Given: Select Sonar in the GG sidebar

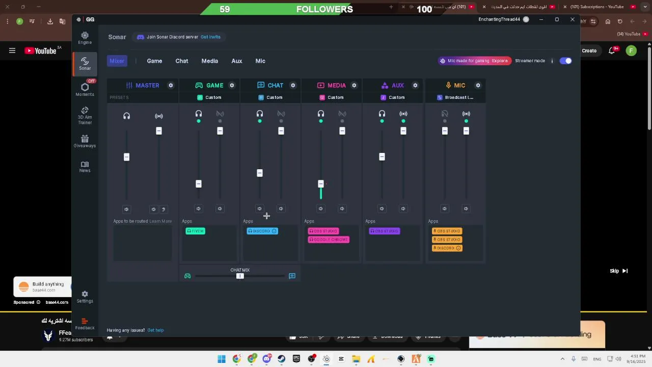Looking at the screenshot, I should 85,63.
